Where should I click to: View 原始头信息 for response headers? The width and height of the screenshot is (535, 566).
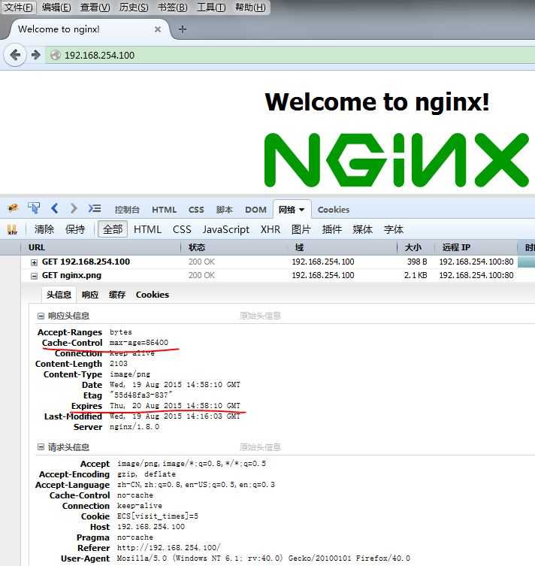[x=260, y=316]
